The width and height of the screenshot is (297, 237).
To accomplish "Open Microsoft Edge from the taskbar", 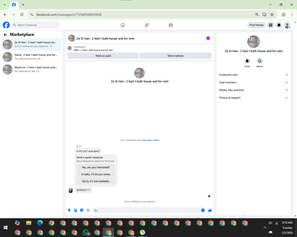I will pos(40,223).
